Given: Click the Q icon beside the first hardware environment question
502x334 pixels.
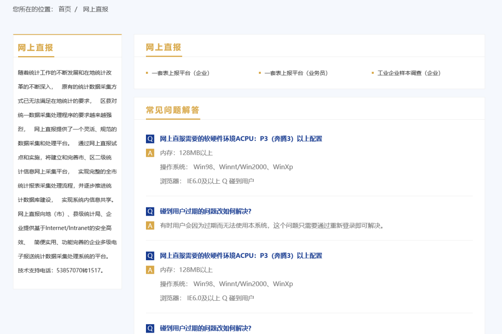Looking at the screenshot, I should point(149,138).
